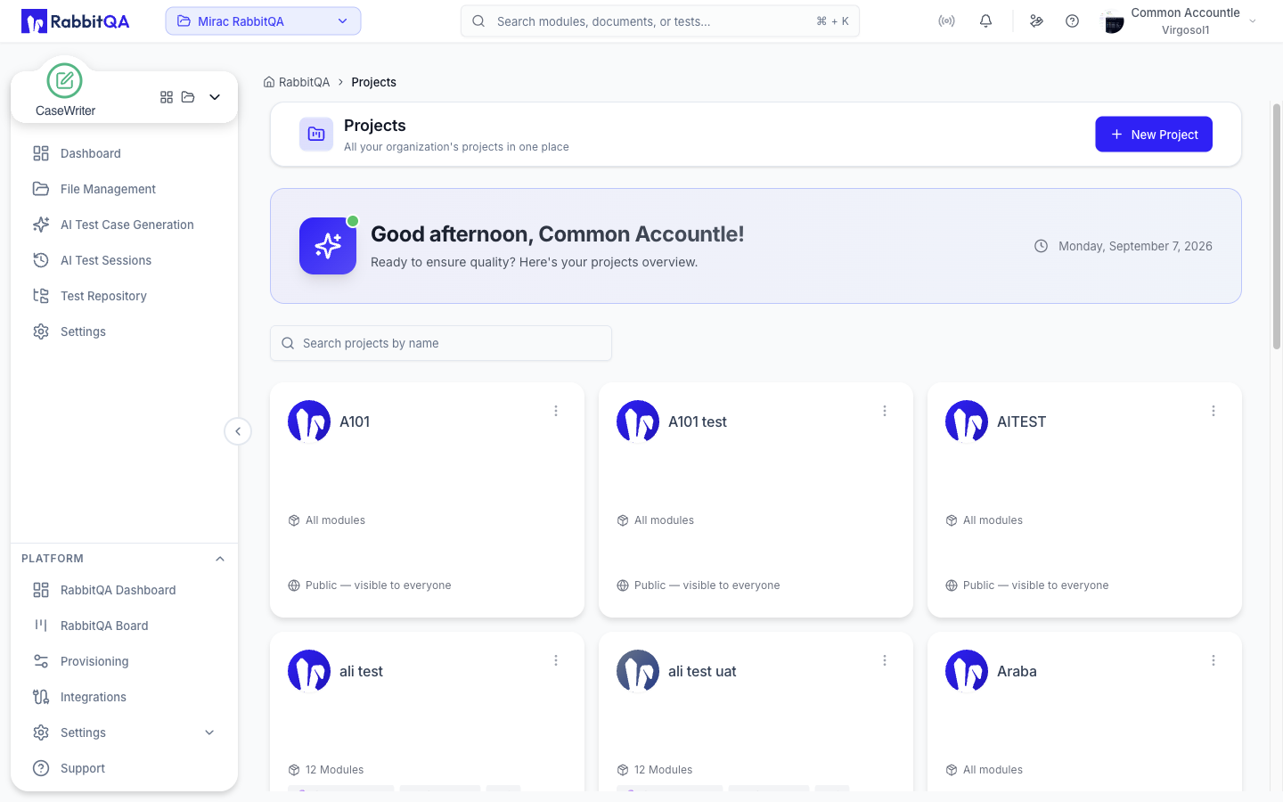Expand the CaseWriter module switcher chevron

(x=215, y=97)
